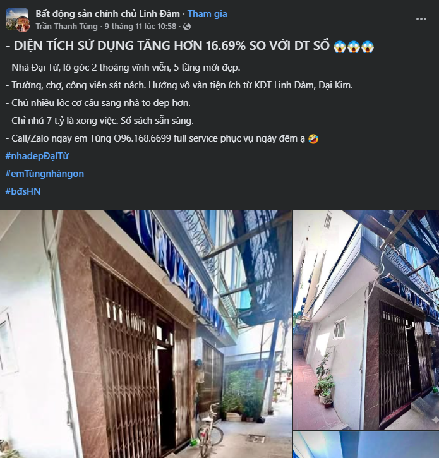This screenshot has height=458, width=439.
Task: Open the hashtag #nhadepĐạiTừ
Action: point(37,156)
